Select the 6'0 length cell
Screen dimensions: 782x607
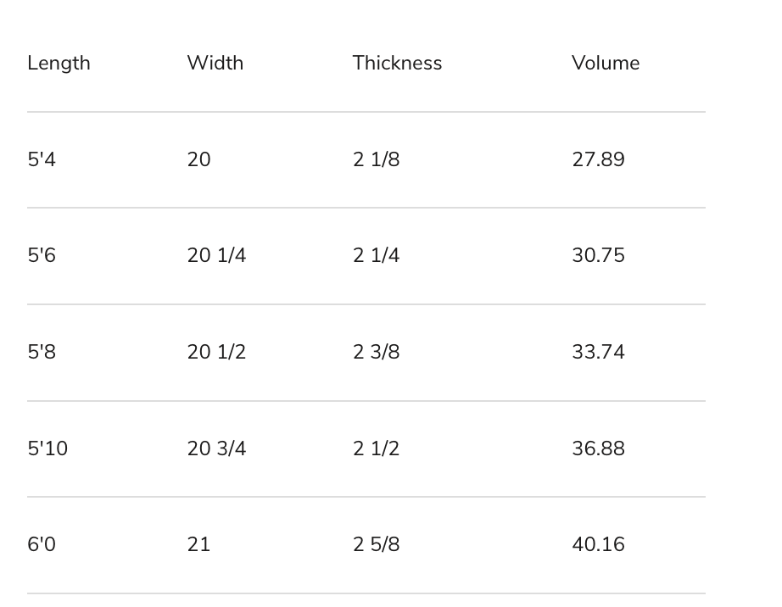(x=42, y=545)
